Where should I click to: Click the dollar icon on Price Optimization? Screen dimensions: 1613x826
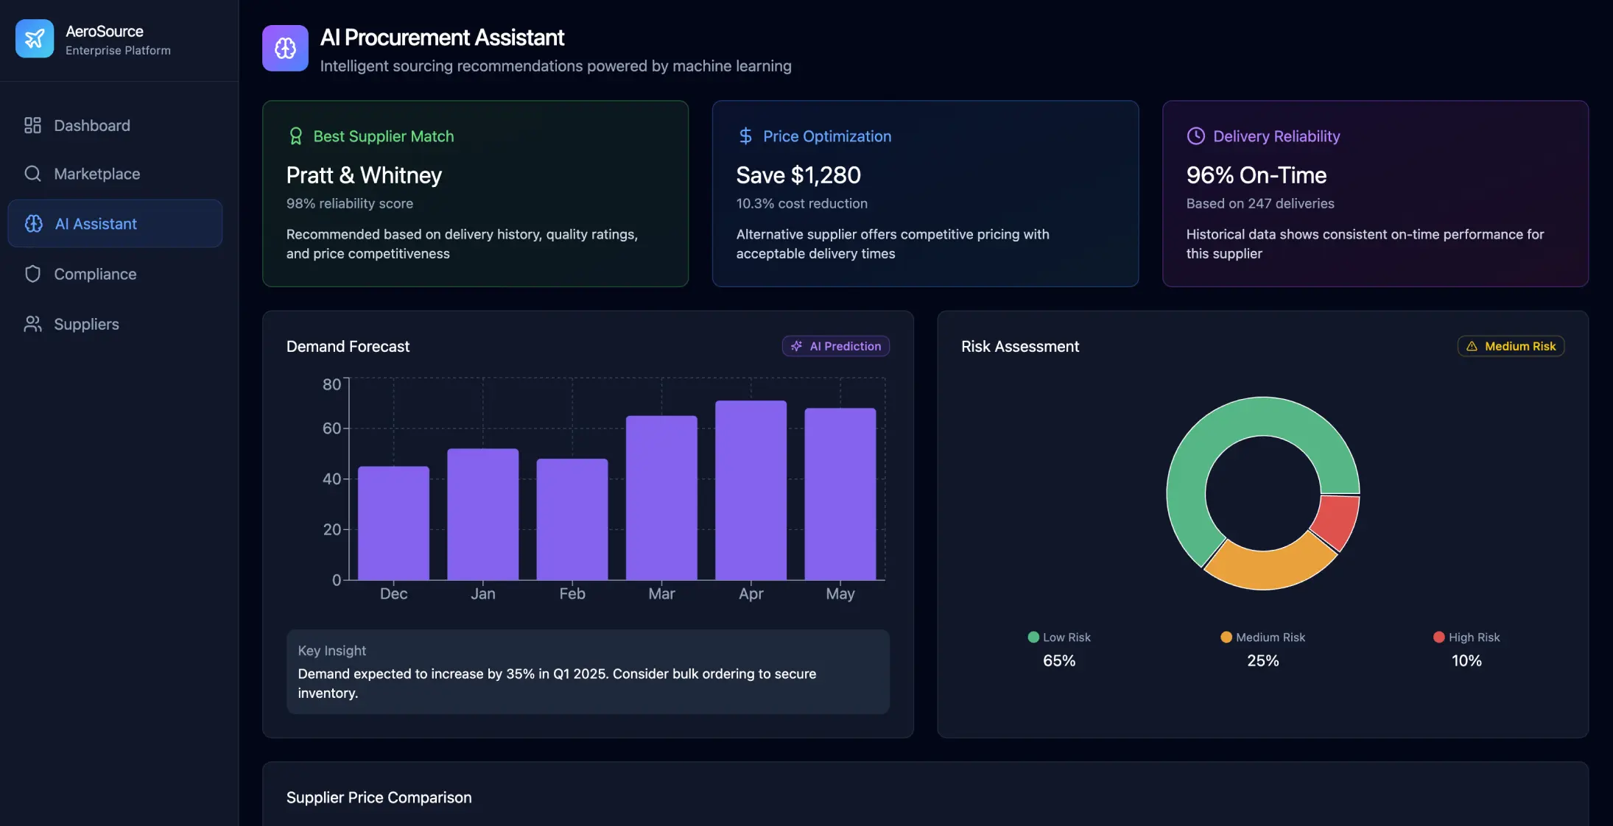(x=745, y=135)
